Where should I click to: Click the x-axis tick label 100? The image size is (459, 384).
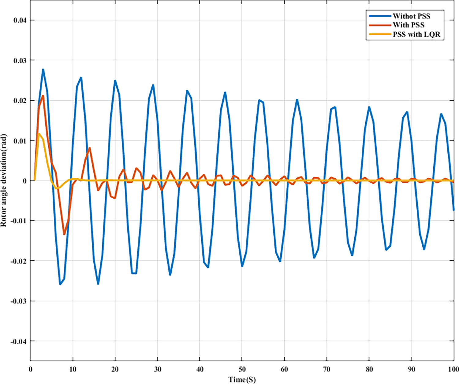point(453,369)
